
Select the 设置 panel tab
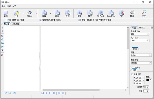pos(134,28)
